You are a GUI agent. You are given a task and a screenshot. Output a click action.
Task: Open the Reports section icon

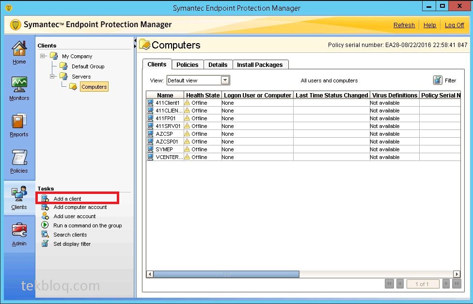19,121
